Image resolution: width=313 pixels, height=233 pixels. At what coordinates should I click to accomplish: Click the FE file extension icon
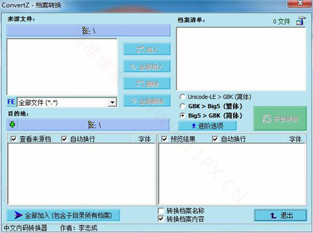(11, 102)
